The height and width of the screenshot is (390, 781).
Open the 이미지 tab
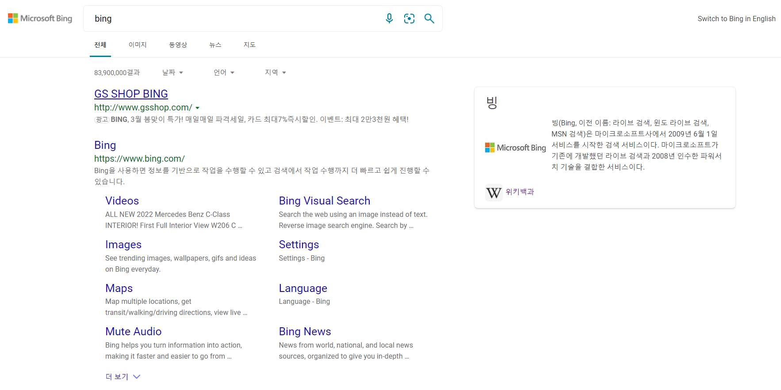[x=138, y=45]
